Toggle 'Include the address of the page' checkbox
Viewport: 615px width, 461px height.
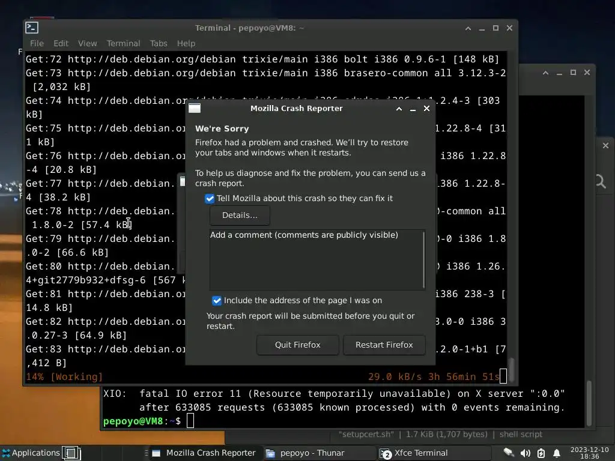[216, 301]
